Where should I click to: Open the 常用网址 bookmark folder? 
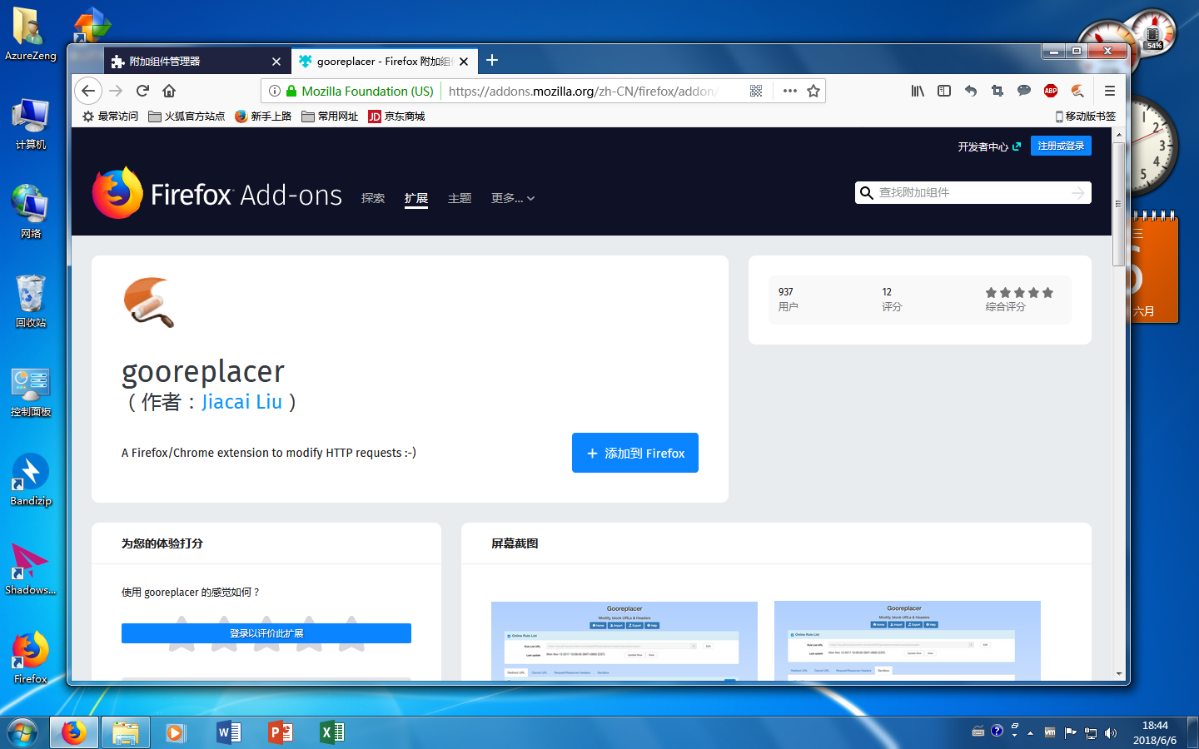(x=330, y=117)
